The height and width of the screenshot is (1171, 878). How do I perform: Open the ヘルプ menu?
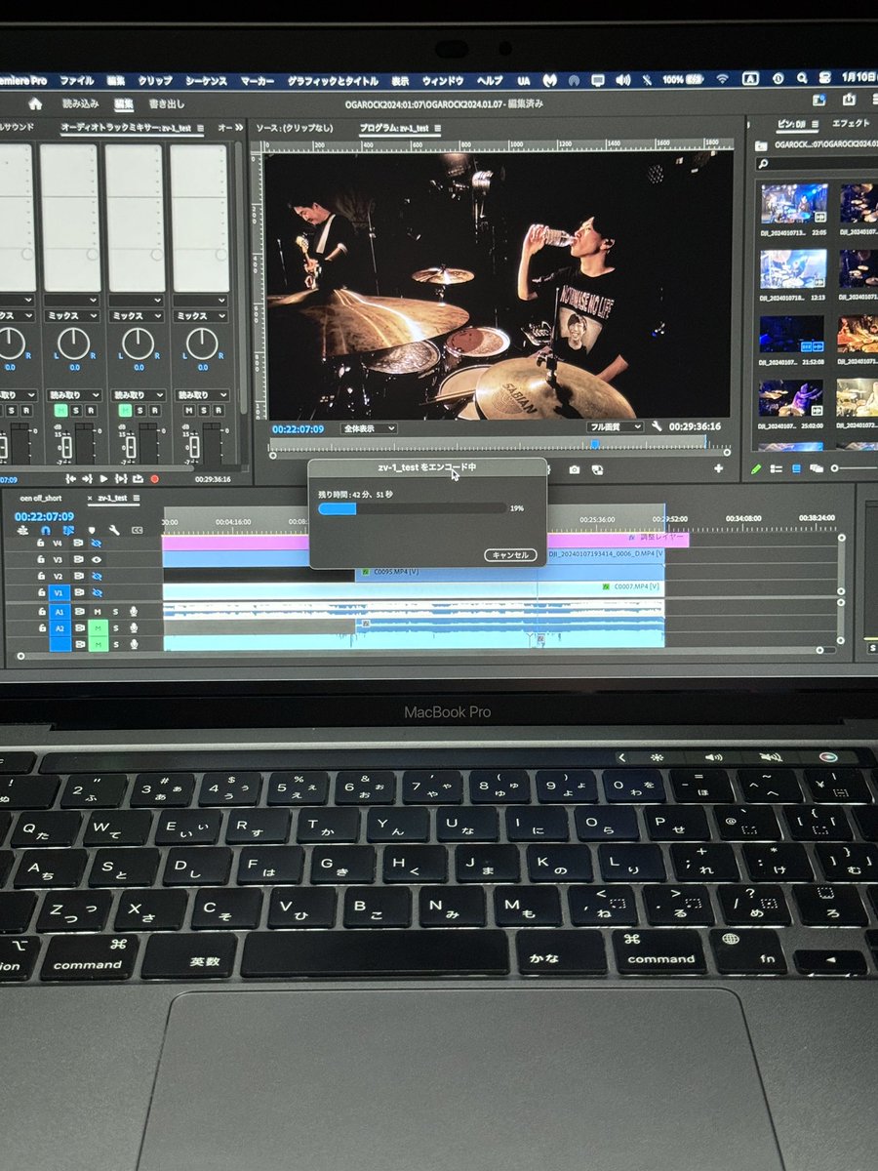(x=490, y=80)
